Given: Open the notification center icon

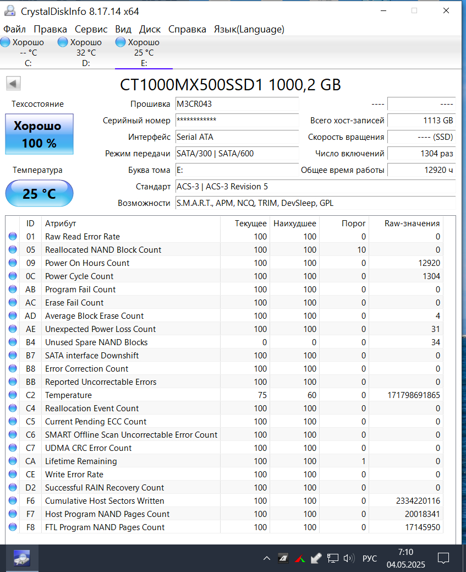Looking at the screenshot, I should tap(443, 558).
